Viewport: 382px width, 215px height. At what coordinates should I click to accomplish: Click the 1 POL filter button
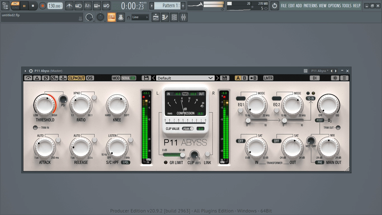point(126,162)
